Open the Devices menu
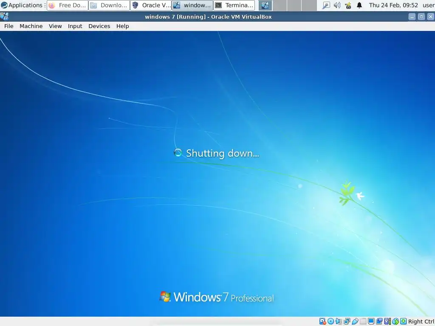The height and width of the screenshot is (326, 435). click(x=99, y=26)
